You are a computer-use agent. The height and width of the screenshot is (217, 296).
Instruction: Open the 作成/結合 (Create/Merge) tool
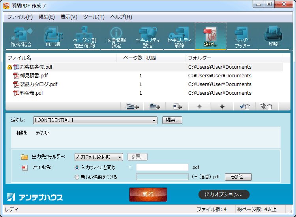pyautogui.click(x=21, y=37)
